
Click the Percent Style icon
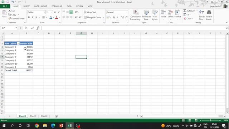114,17
